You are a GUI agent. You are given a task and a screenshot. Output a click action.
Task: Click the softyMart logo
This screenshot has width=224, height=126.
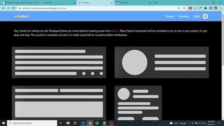tap(21, 16)
